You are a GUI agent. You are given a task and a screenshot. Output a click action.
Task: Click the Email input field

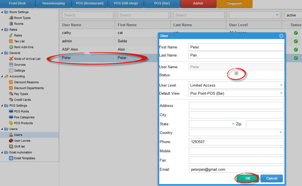pos(236,169)
